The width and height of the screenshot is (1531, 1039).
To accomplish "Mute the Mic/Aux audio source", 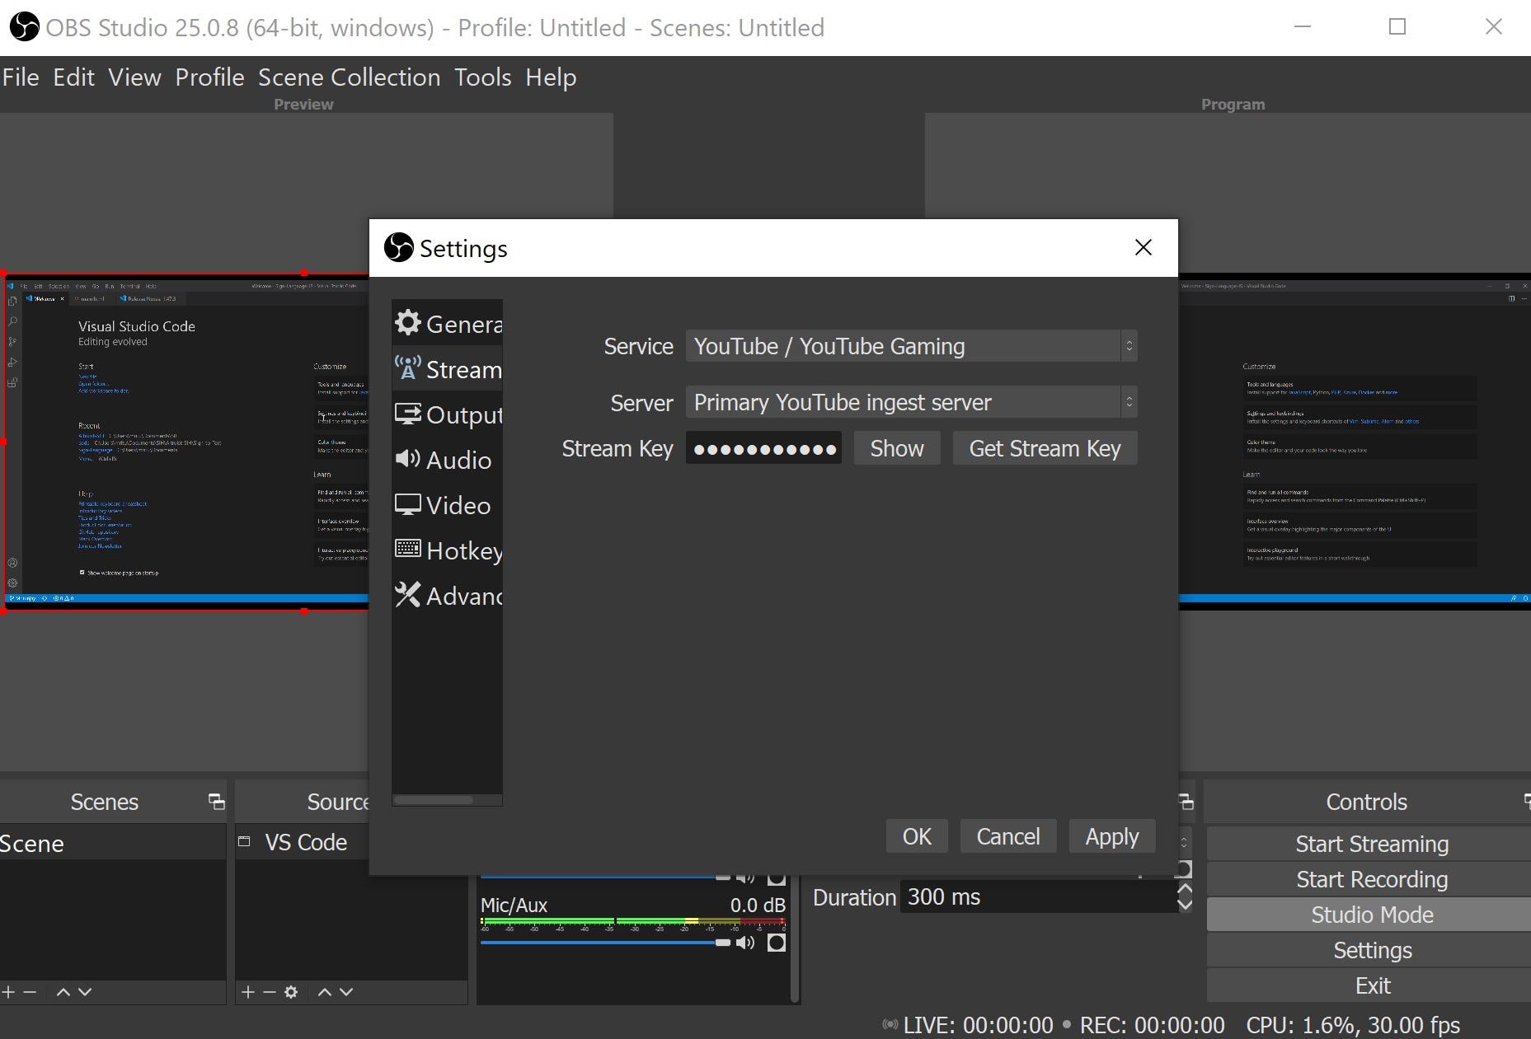I will [746, 942].
